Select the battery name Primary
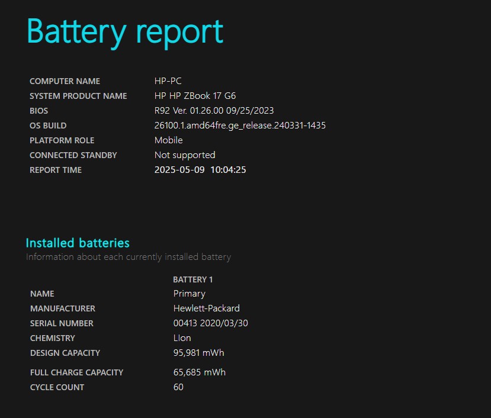The image size is (491, 418). (190, 294)
